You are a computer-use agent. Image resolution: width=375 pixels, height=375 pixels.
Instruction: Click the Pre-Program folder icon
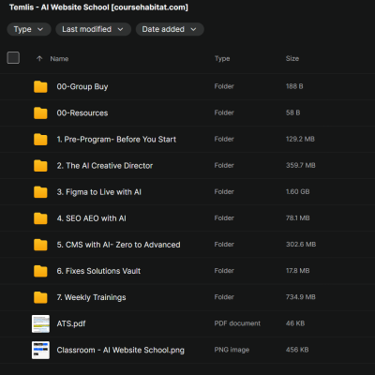(40, 139)
